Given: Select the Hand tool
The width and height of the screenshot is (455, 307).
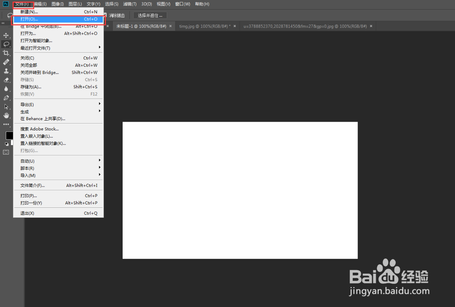Looking at the screenshot, I should 6,116.
